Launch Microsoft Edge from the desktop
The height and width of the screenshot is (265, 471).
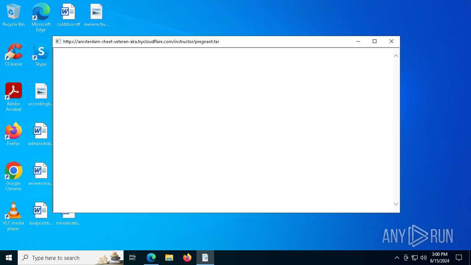[x=41, y=17]
